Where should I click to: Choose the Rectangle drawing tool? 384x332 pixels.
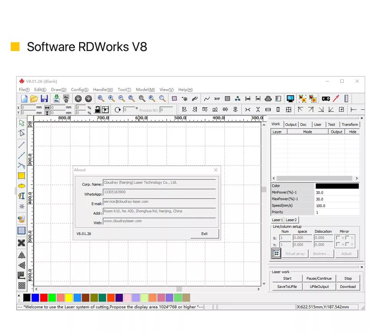(x=22, y=175)
